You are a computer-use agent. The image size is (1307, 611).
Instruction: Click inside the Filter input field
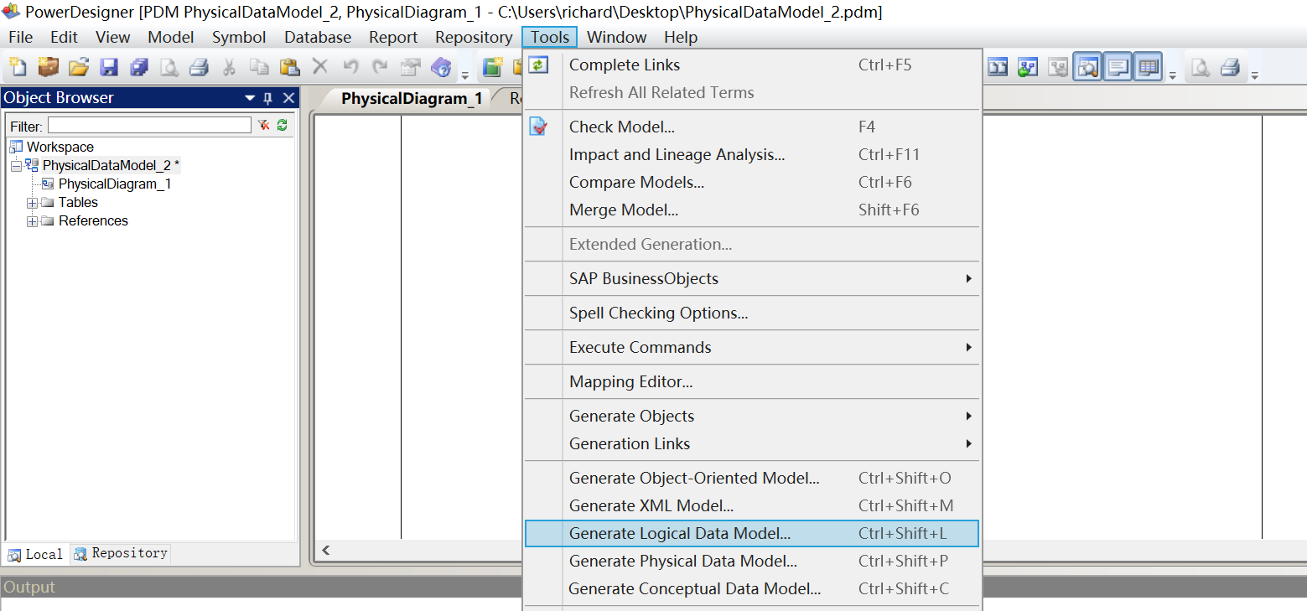(x=151, y=124)
